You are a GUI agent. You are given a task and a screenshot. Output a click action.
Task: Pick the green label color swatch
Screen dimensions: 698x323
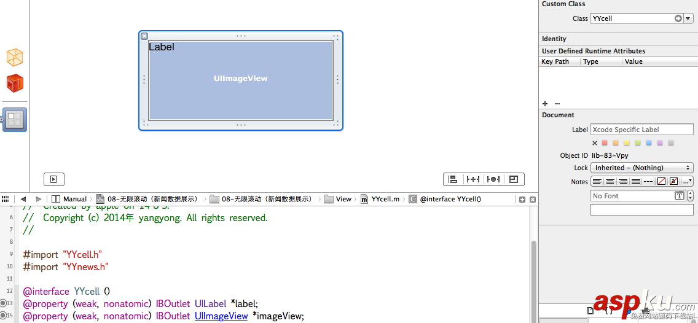[638, 143]
